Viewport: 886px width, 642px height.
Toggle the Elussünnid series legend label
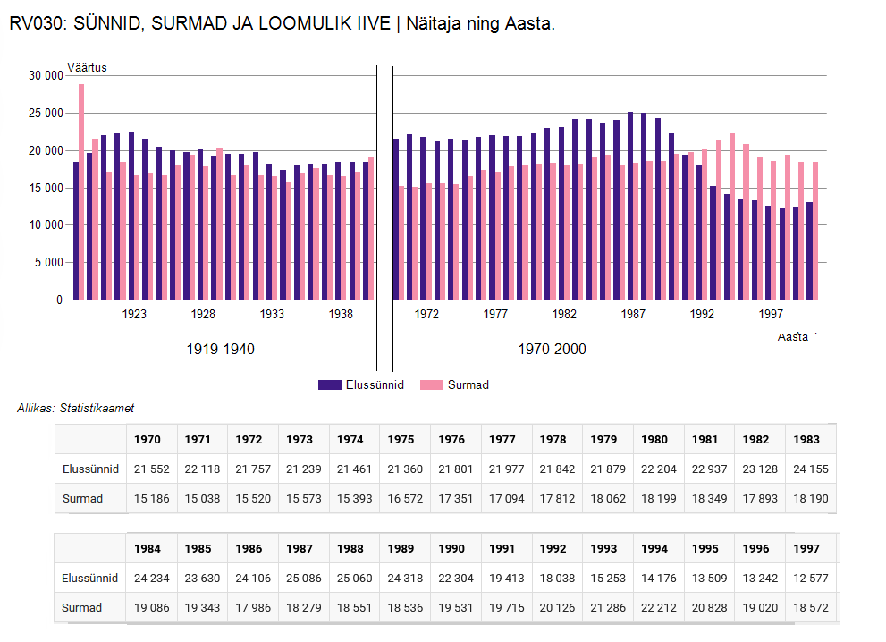(x=375, y=385)
